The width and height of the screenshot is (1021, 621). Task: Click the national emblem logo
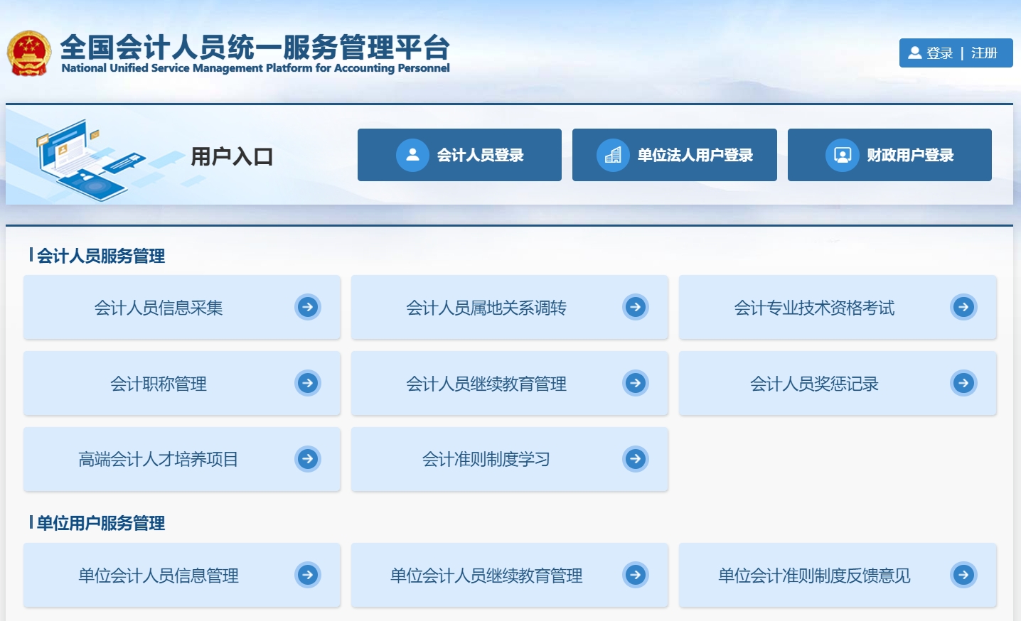click(29, 53)
